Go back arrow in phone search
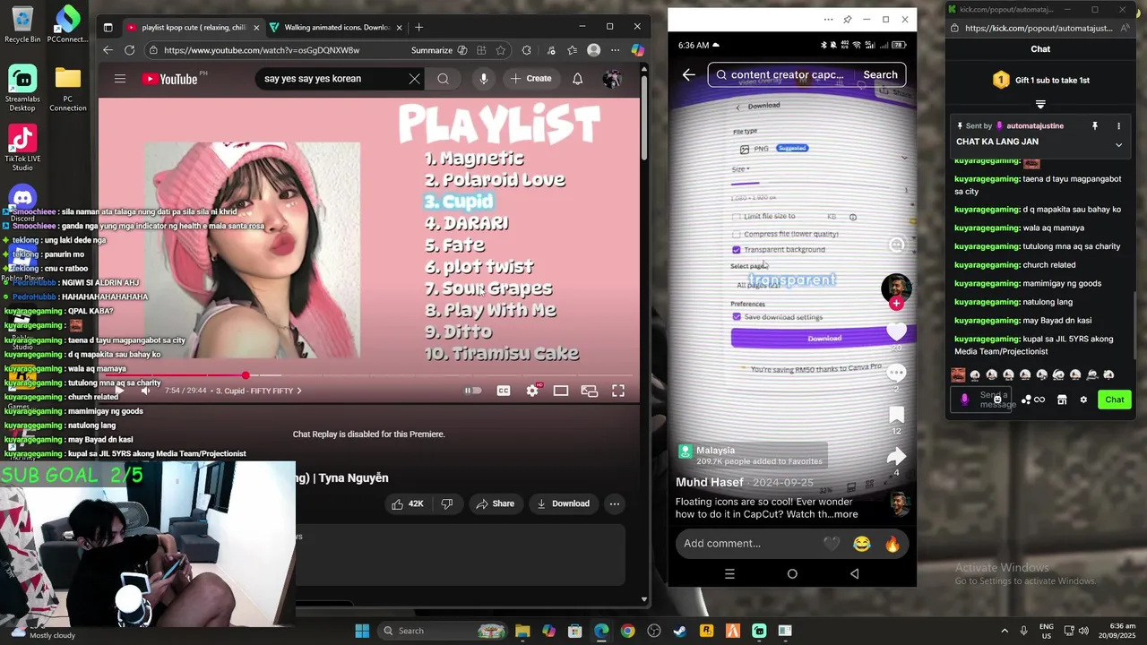This screenshot has height=645, width=1147. click(689, 75)
